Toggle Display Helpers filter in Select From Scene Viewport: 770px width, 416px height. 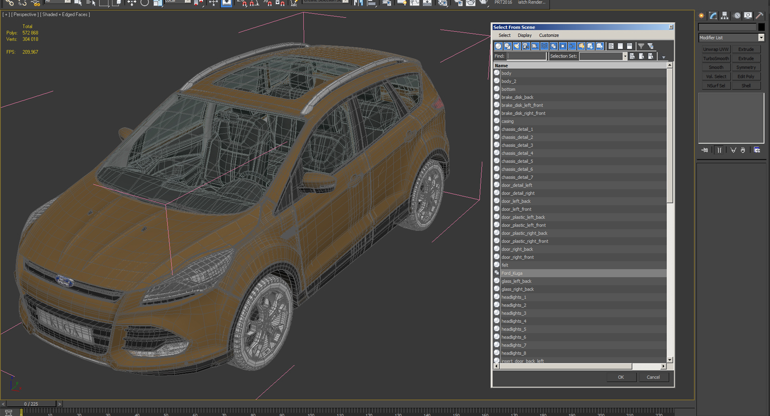tap(535, 46)
